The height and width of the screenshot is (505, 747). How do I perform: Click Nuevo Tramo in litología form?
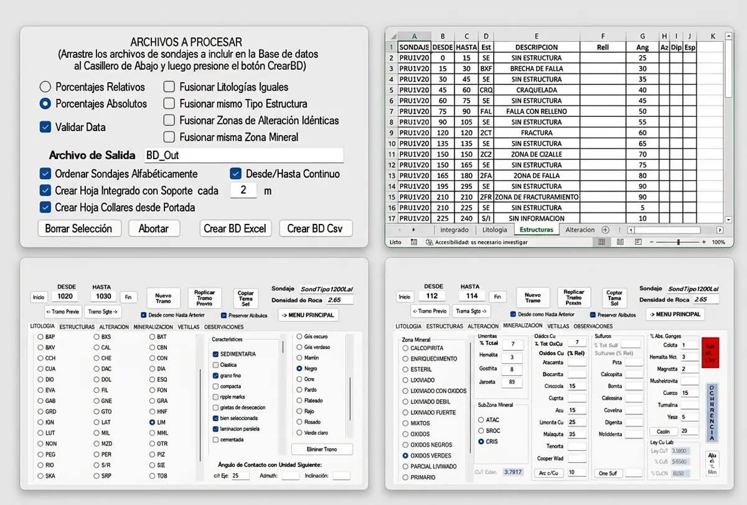pos(162,298)
